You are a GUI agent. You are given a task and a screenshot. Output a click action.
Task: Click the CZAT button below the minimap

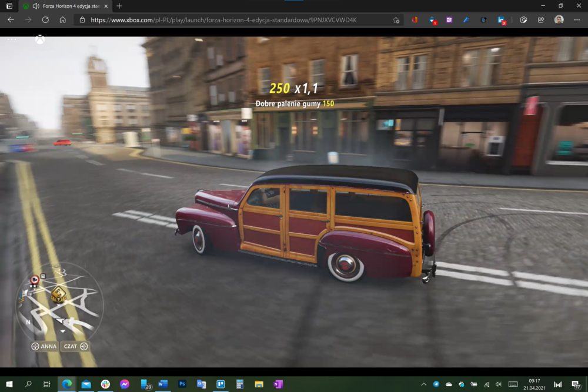pos(75,346)
